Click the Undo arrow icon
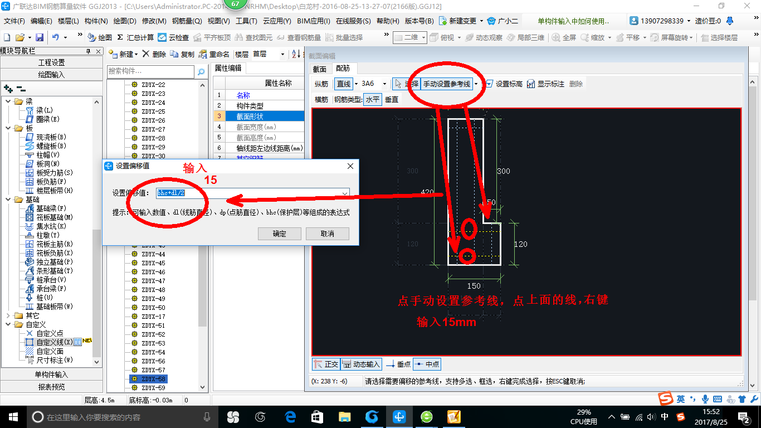Viewport: 761px width, 428px height. coord(56,37)
